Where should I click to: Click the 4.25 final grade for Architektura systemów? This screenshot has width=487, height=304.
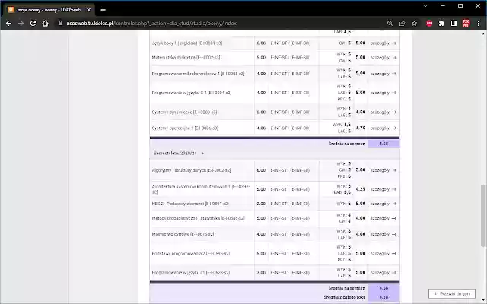[x=360, y=189]
